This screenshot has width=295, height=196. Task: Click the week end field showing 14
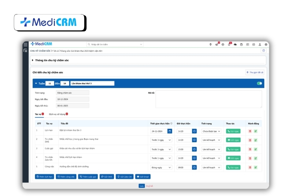pyautogui.click(x=65, y=83)
